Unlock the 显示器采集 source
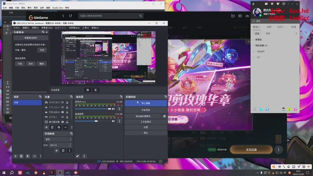313x176 pixels. pyautogui.click(x=67, y=122)
